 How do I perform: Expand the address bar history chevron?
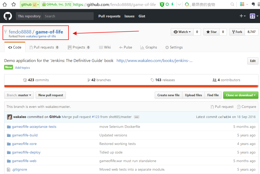[x=179, y=4]
